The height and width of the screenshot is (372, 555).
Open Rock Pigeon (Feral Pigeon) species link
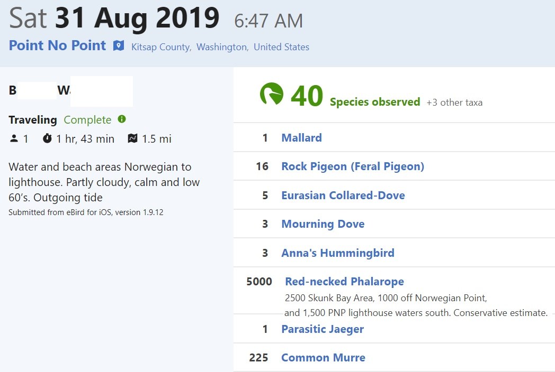[x=353, y=166]
